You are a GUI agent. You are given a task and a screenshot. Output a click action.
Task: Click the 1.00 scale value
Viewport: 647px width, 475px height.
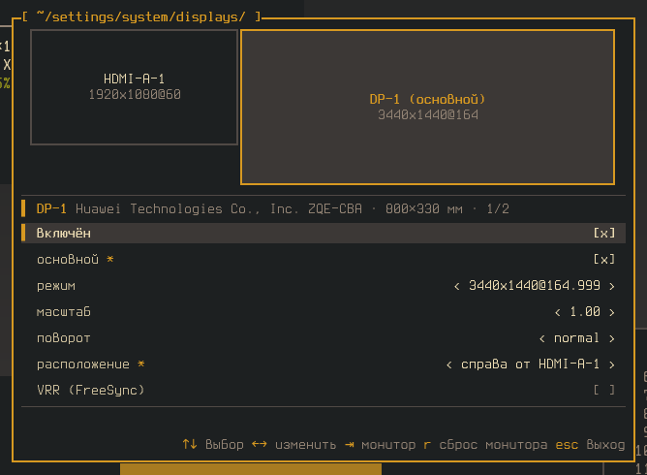pyautogui.click(x=585, y=312)
